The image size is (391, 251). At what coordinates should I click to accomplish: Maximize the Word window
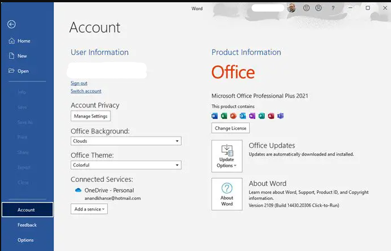pyautogui.click(x=367, y=8)
